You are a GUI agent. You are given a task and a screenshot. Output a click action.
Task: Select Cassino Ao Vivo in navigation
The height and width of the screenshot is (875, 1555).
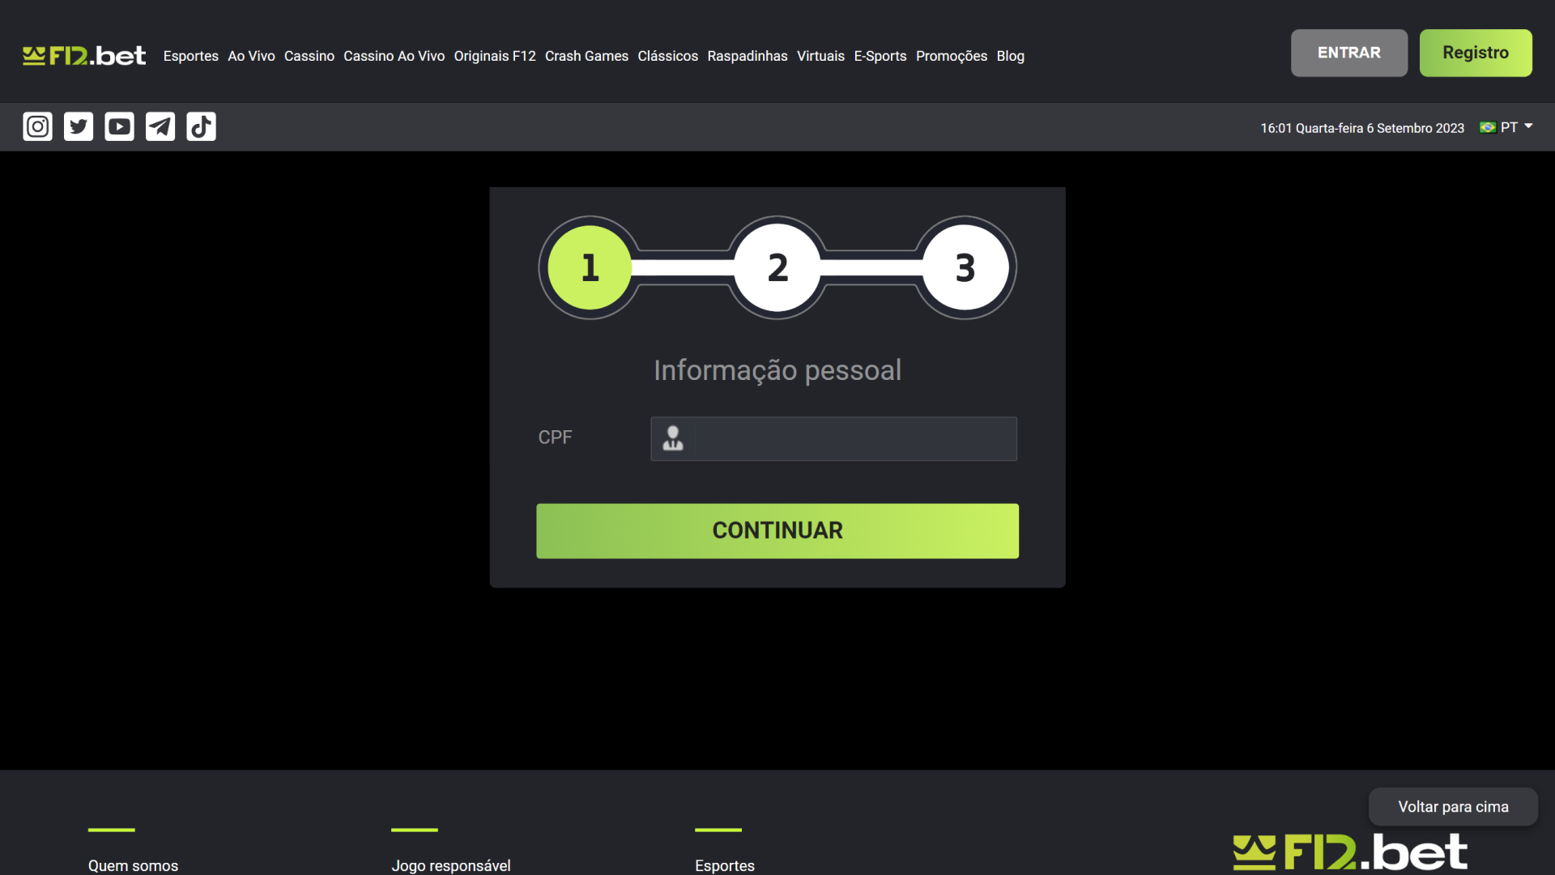coord(394,56)
